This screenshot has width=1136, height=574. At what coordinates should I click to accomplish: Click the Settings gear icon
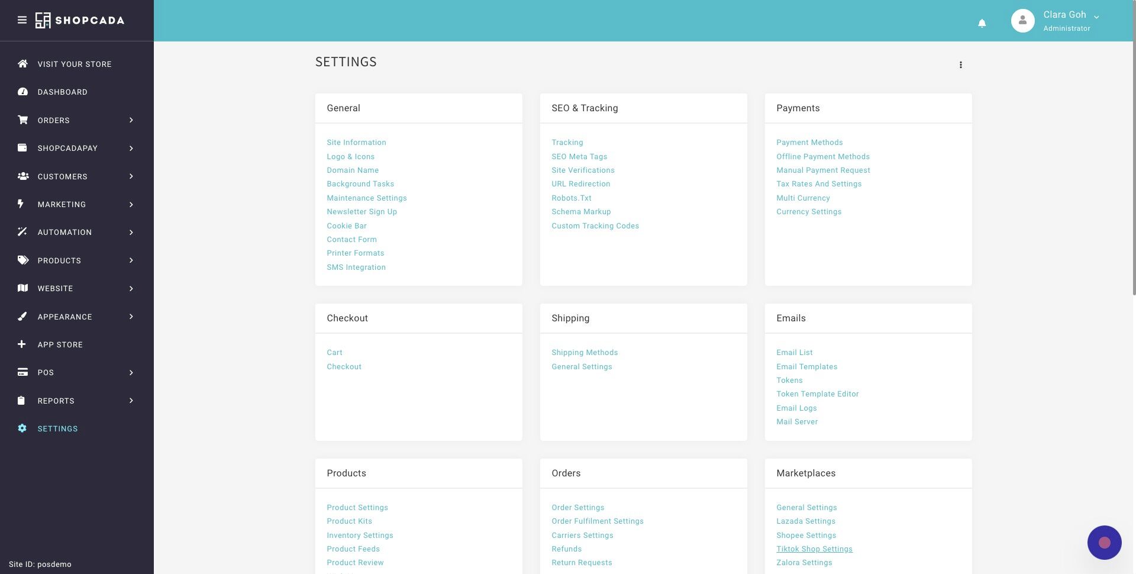click(x=22, y=428)
